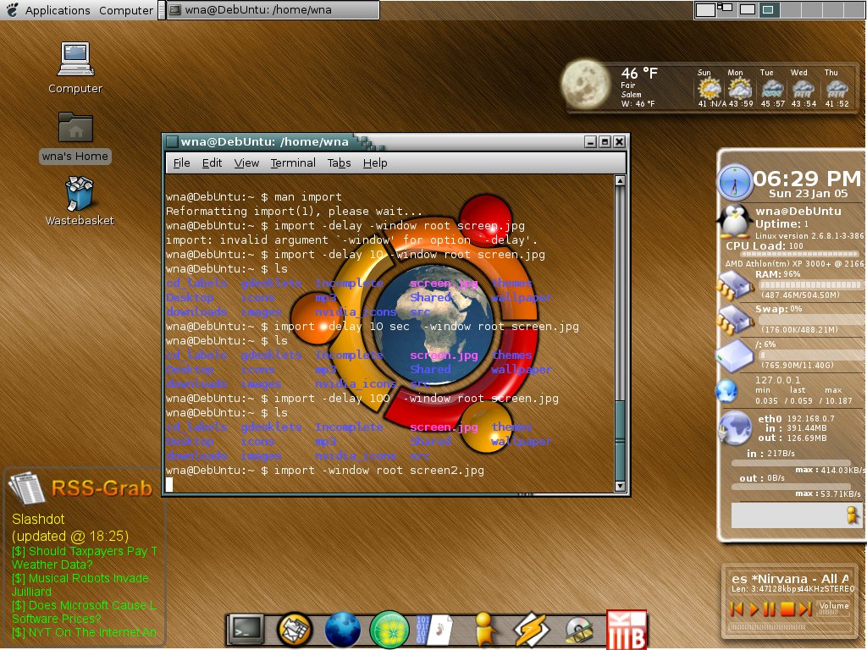
Task: Select the Thu forecast icon
Action: (836, 88)
